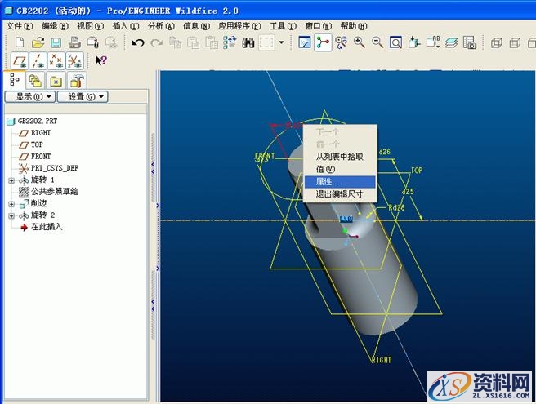Toggle datum planes display
This screenshot has height=404, width=536.
click(x=17, y=60)
